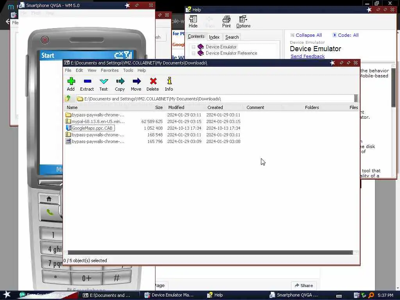This screenshot has width=400, height=300.
Task: Click the Copy toolbar icon
Action: (x=120, y=84)
